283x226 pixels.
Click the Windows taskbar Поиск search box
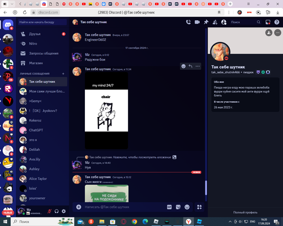click(42, 221)
